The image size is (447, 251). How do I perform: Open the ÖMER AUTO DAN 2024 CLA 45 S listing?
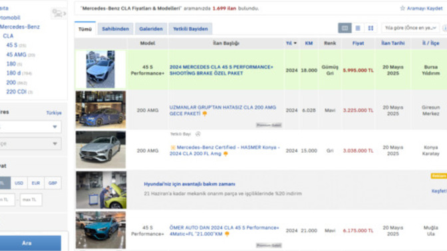click(x=224, y=231)
